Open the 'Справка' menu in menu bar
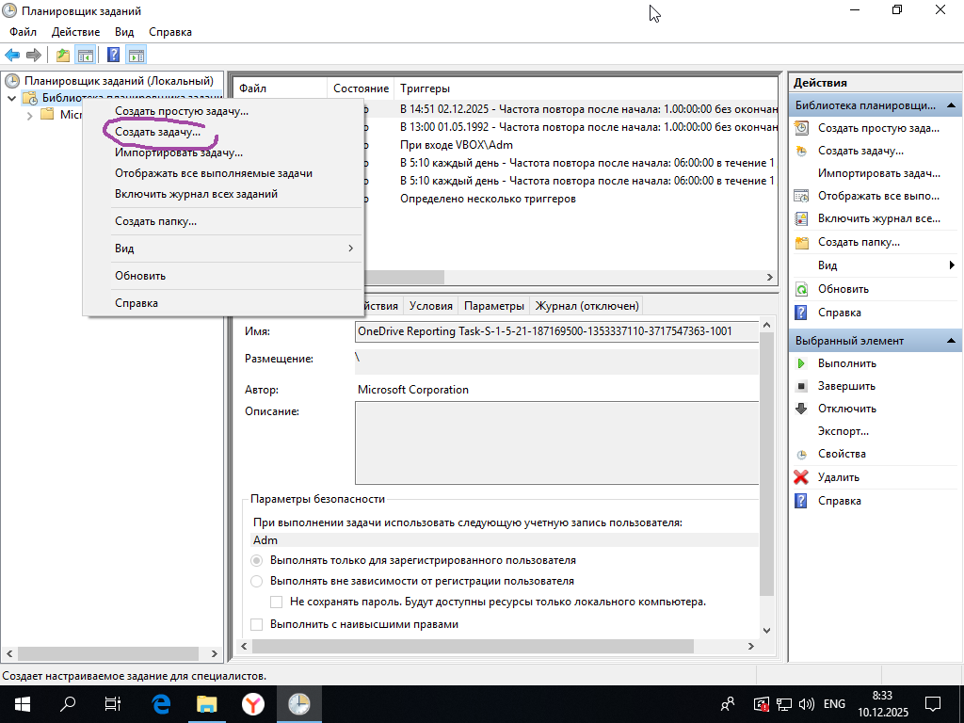 click(170, 32)
